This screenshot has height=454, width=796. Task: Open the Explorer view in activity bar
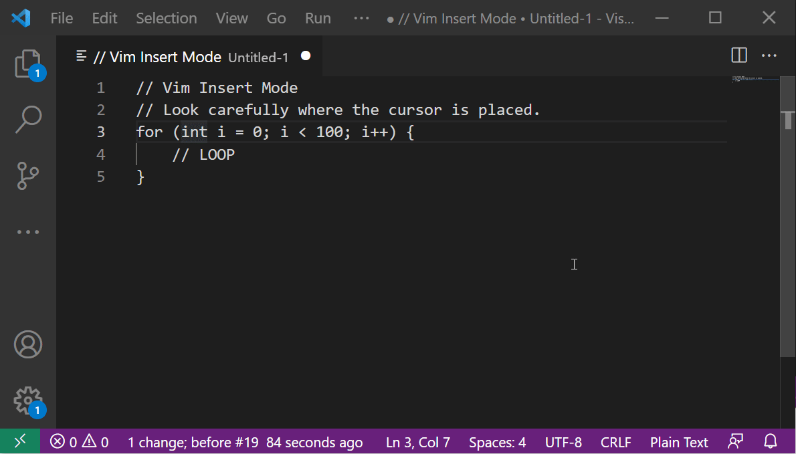pyautogui.click(x=28, y=64)
